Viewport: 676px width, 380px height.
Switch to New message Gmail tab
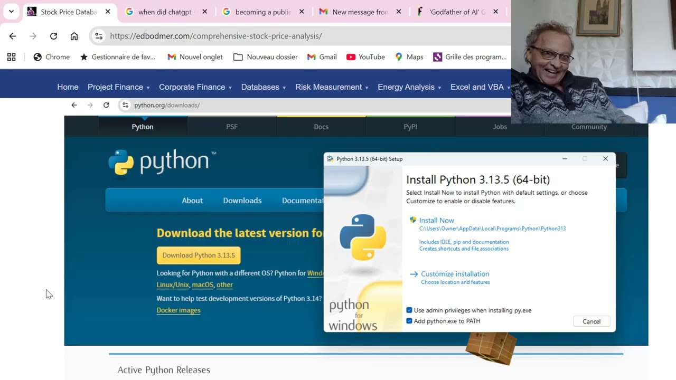point(360,12)
